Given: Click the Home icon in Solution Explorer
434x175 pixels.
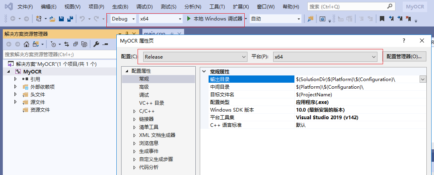Looking at the screenshot, I should [x=26, y=44].
